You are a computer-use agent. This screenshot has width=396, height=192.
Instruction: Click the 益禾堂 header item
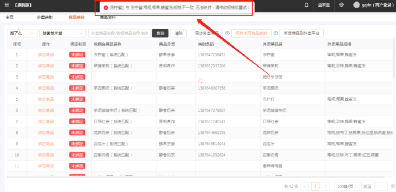[323, 5]
